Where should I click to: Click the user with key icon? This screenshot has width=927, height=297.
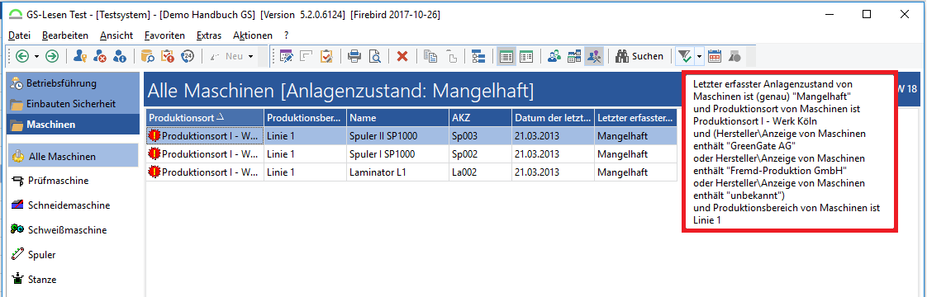[x=81, y=56]
